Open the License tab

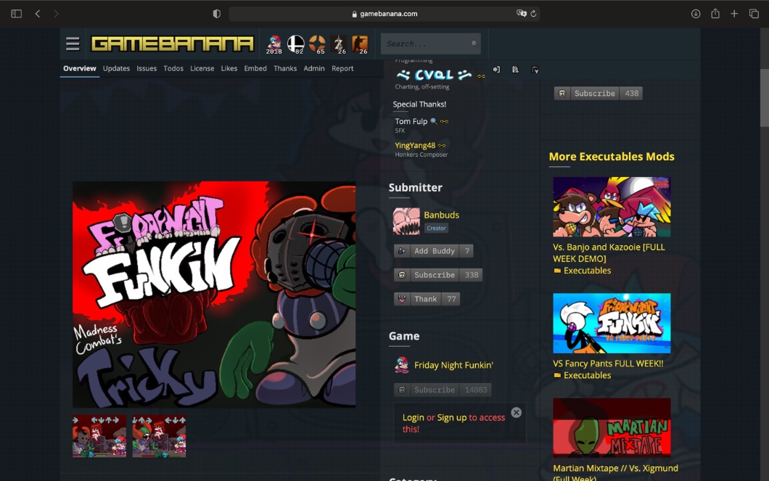coord(202,68)
